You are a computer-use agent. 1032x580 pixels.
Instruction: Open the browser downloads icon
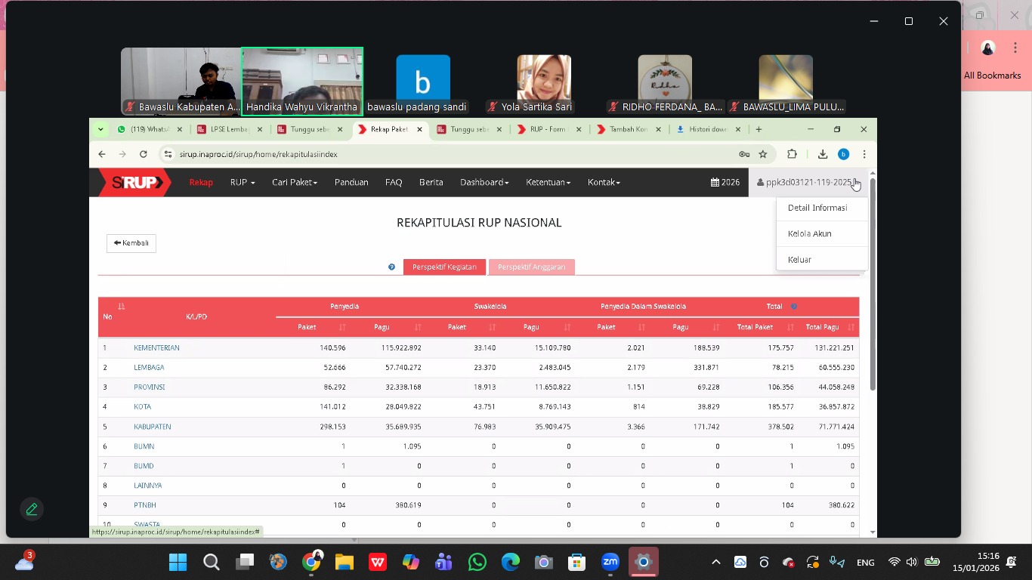[822, 154]
